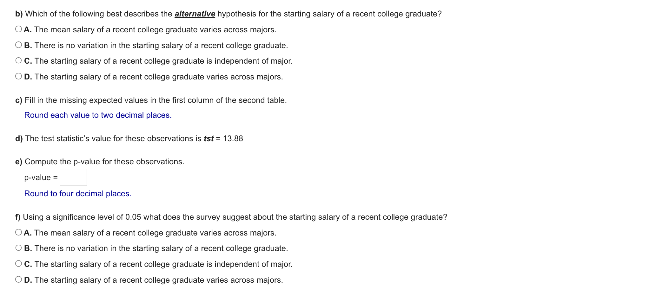The image size is (649, 289).
Task: Click the blue four decimal places instruction
Action: click(x=77, y=193)
